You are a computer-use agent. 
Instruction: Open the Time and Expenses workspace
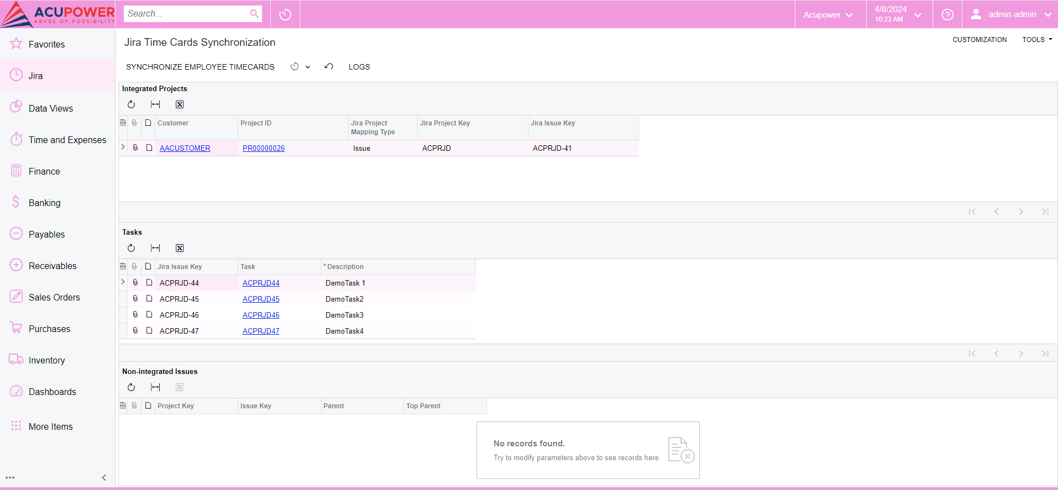(57, 140)
